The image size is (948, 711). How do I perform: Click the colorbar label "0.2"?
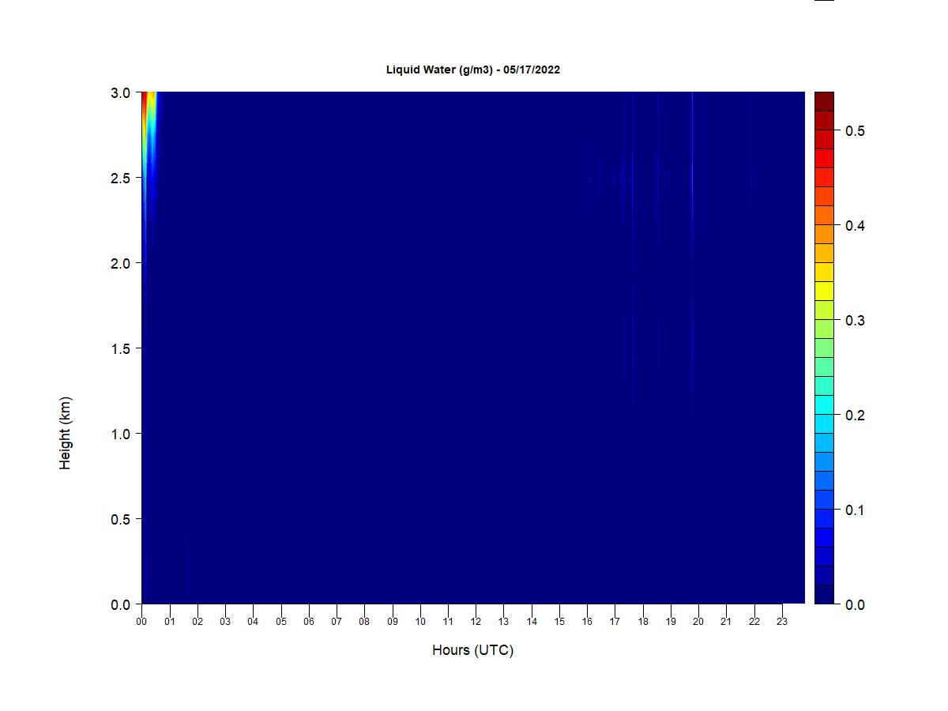coord(855,415)
